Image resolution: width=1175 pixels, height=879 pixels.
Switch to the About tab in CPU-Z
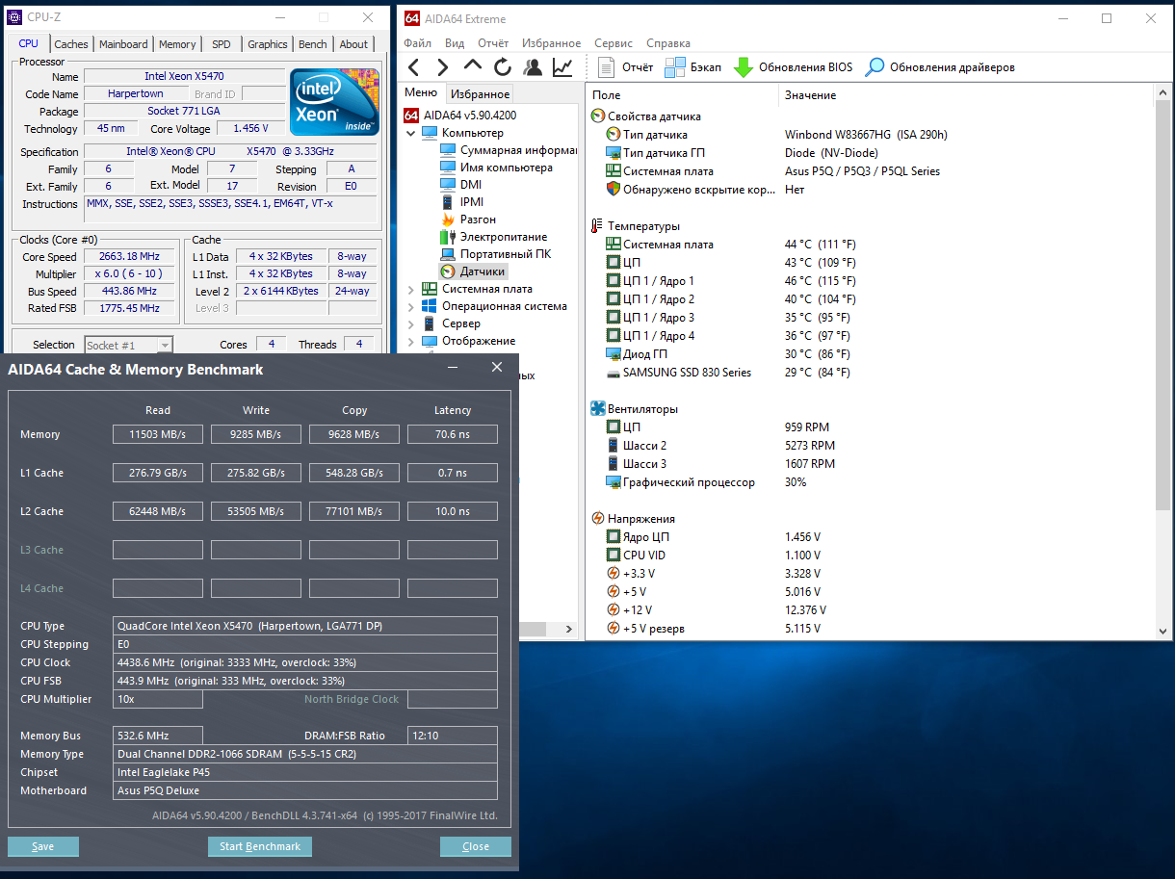pyautogui.click(x=353, y=44)
